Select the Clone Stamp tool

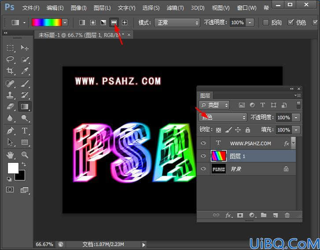tap(10, 95)
